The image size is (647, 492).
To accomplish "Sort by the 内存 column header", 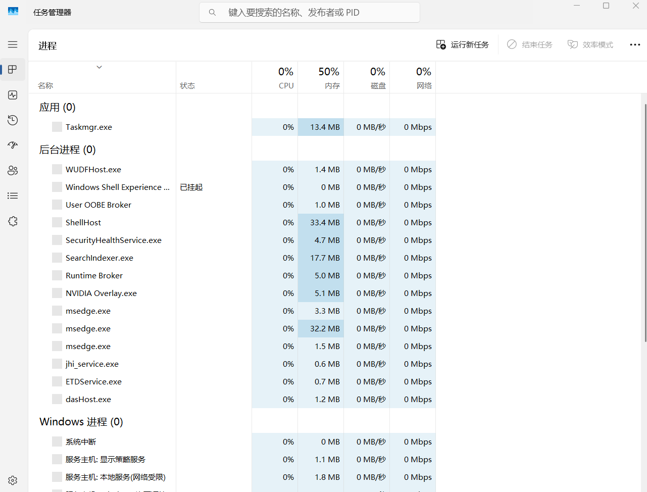I will pos(321,78).
